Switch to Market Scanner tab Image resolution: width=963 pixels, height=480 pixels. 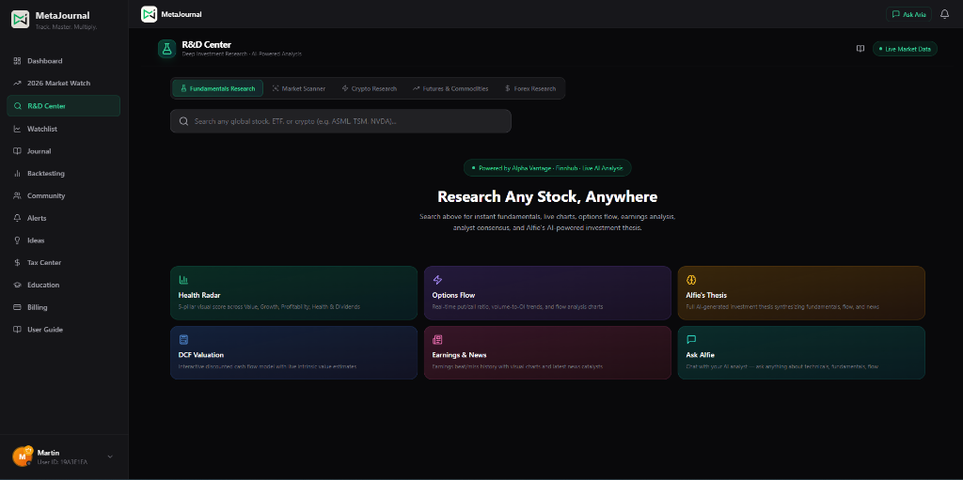pos(299,88)
